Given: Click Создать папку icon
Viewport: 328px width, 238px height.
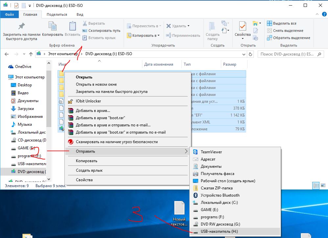Looking at the screenshot, I should tap(212, 27).
